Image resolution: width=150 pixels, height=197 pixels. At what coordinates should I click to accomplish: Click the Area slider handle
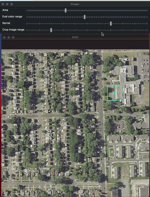pyautogui.click(x=66, y=10)
